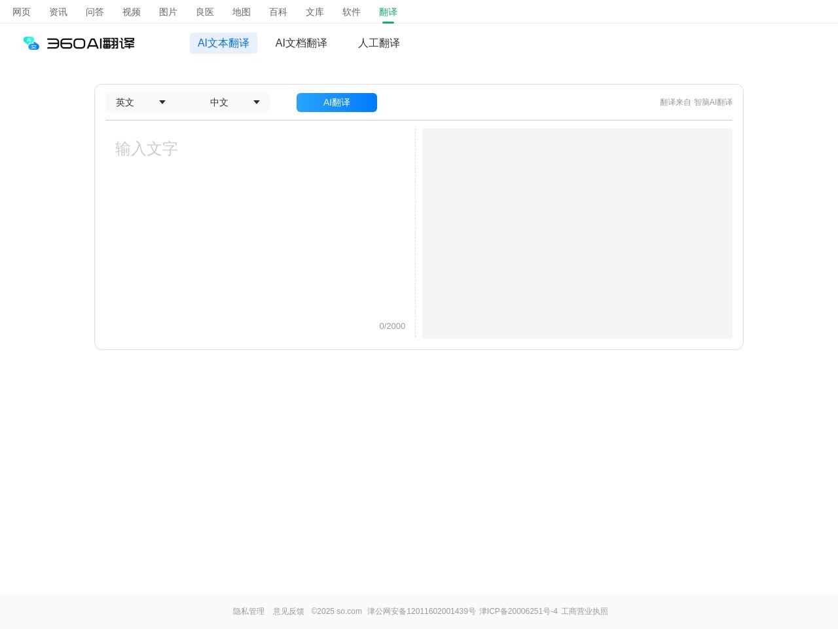Open the 英文 source language dropdown
The height and width of the screenshot is (629, 838).
point(141,102)
